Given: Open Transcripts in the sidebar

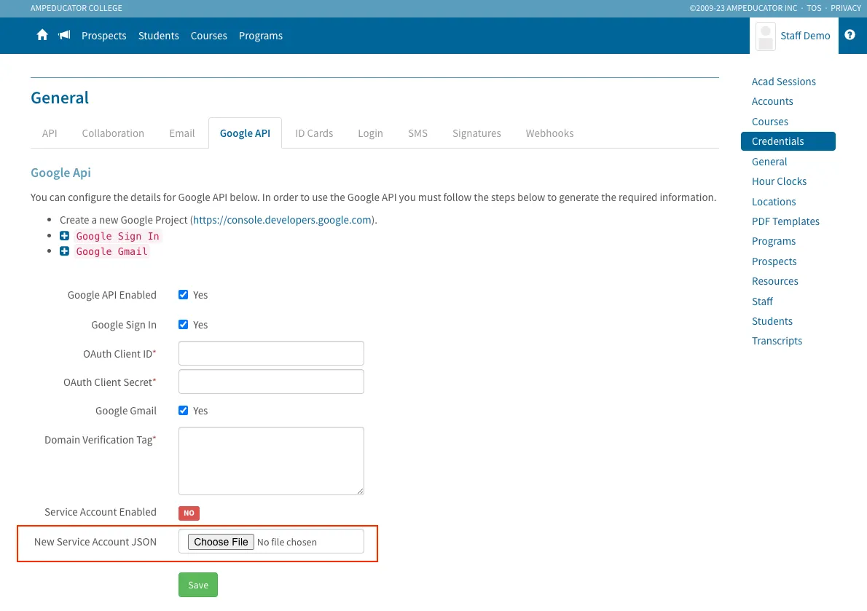Looking at the screenshot, I should (777, 342).
